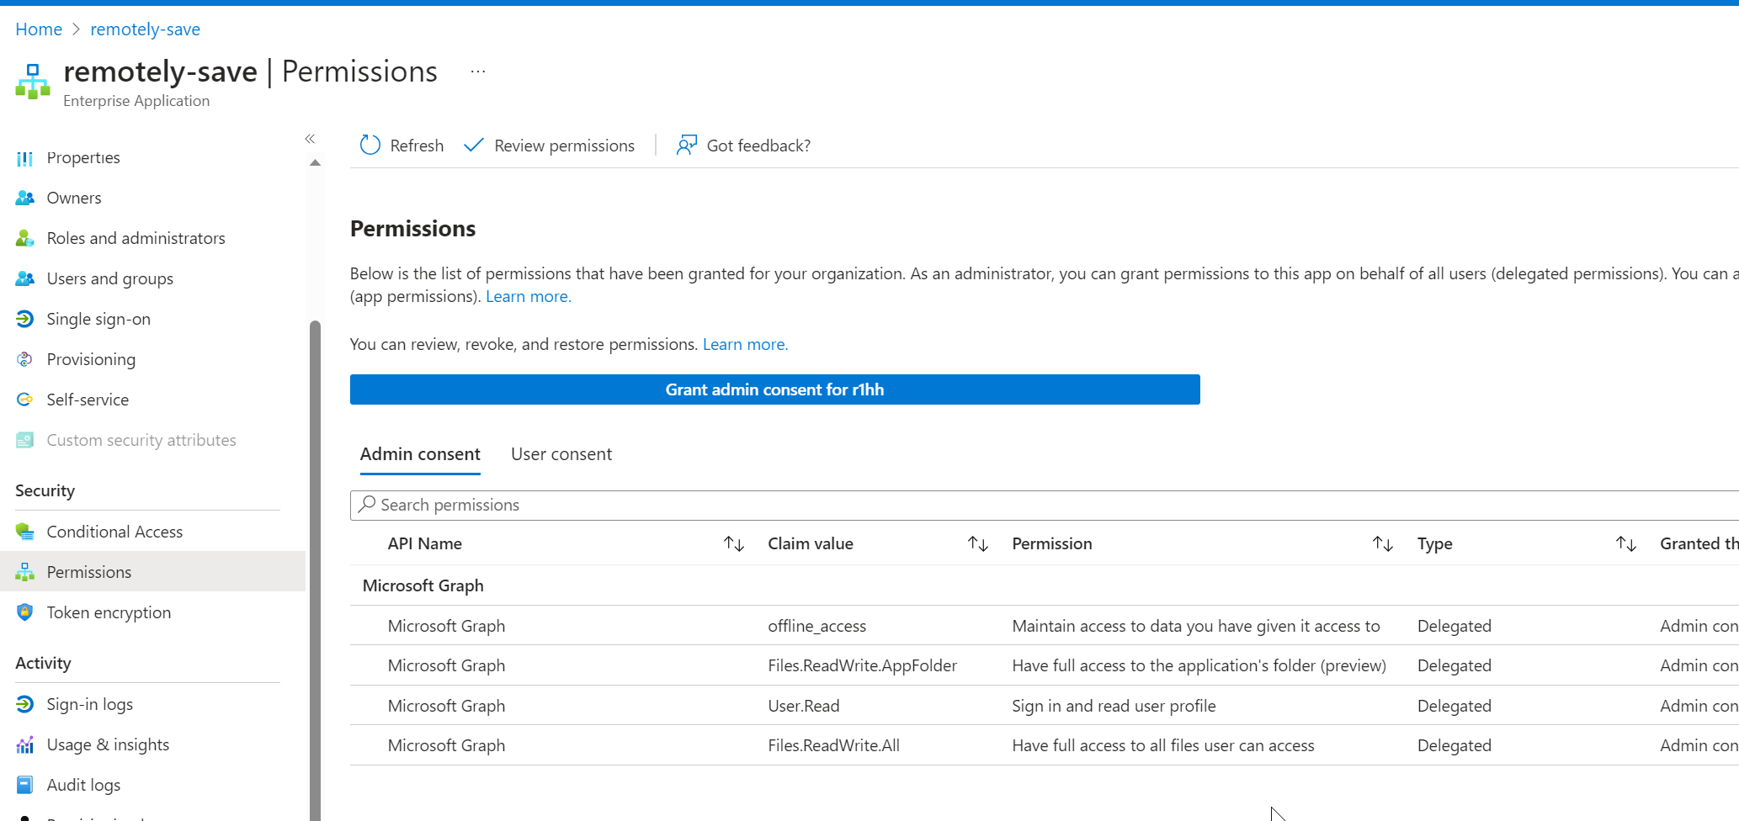Screen dimensions: 1739x821
Task: View Usage & insights
Action: click(x=109, y=744)
